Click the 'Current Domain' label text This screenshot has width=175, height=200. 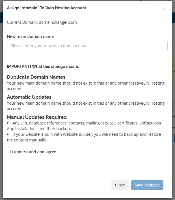[21, 22]
